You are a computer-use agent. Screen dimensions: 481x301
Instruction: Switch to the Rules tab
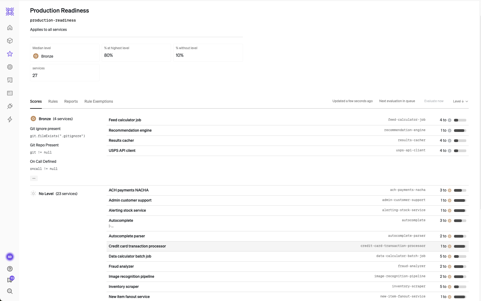[53, 101]
